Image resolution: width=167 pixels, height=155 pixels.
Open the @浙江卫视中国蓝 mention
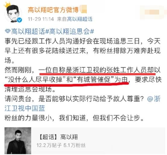pyautogui.click(x=83, y=103)
